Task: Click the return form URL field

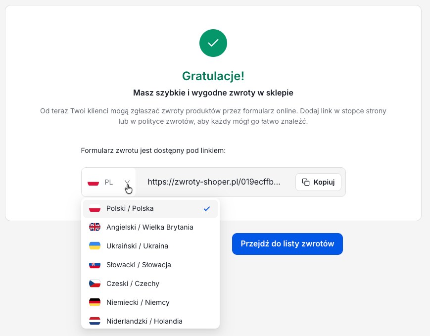Action: click(x=214, y=182)
